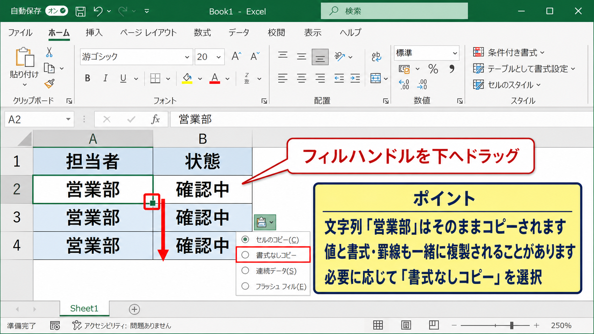Open Merge and Center dropdown arrow

tap(386, 79)
